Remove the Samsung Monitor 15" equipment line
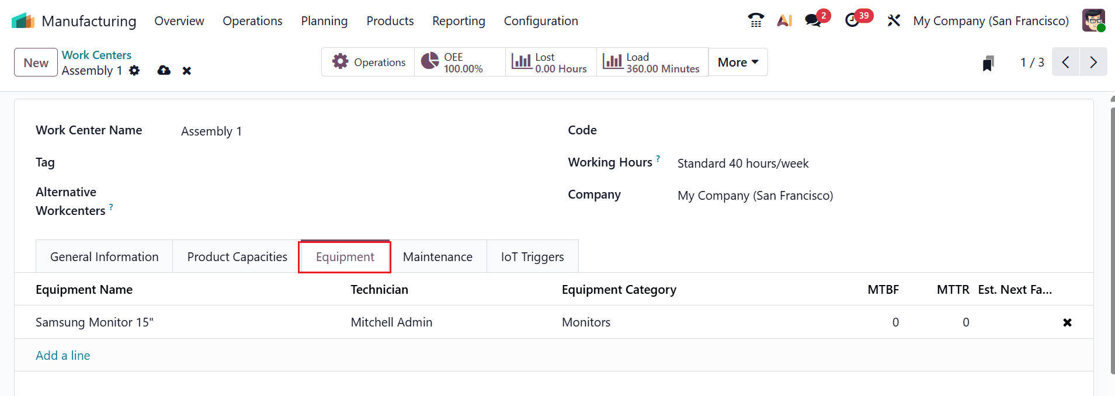 click(x=1067, y=322)
